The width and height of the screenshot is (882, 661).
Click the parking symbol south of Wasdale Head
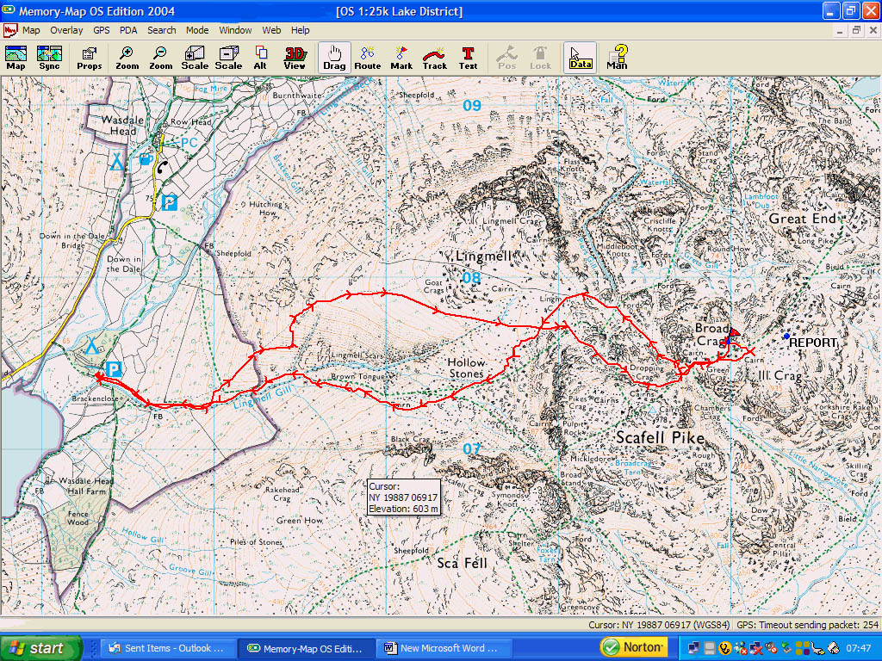pos(170,202)
